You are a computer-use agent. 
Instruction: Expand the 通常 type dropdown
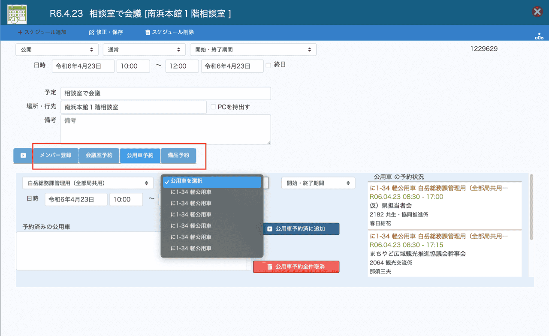tap(144, 50)
